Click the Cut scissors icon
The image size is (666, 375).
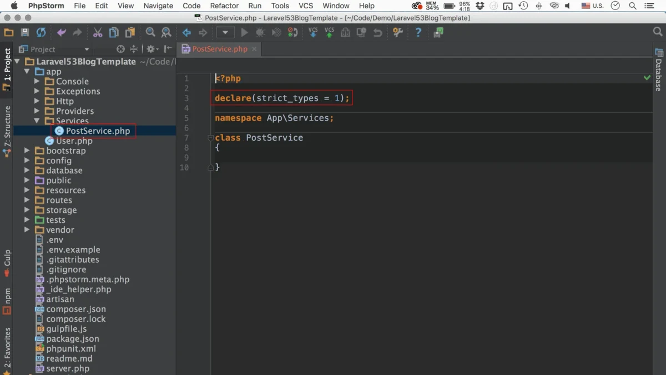(98, 33)
